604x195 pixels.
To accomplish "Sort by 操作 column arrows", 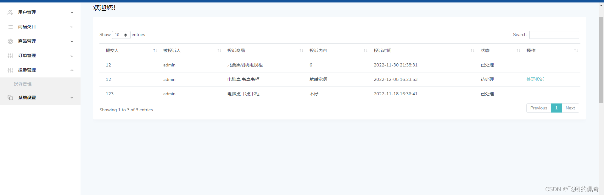I will pos(576,50).
